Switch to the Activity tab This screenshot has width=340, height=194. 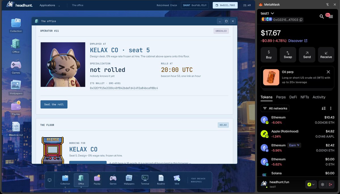coord(319,97)
